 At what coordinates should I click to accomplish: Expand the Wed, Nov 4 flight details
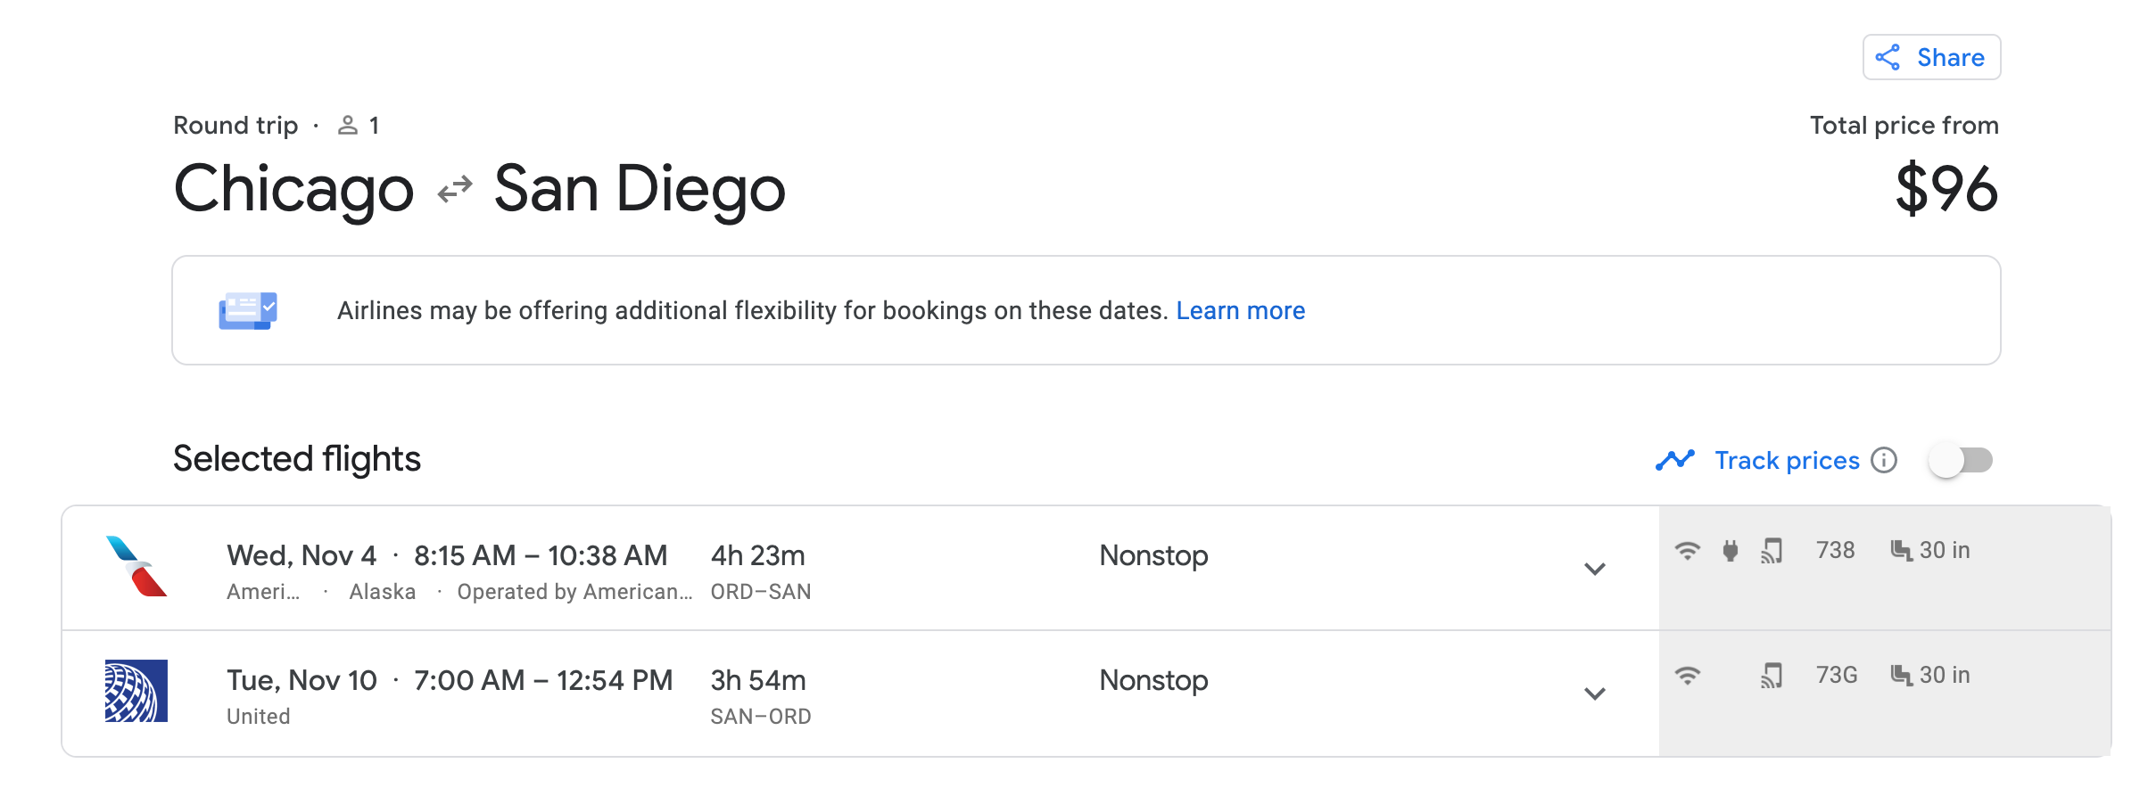pyautogui.click(x=1595, y=569)
